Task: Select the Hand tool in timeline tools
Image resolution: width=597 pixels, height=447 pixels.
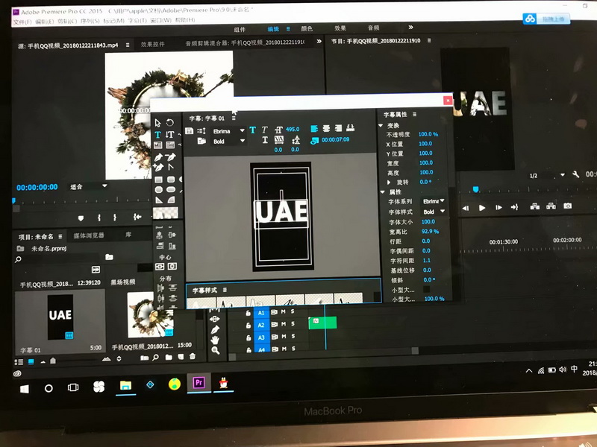Action: (x=215, y=340)
